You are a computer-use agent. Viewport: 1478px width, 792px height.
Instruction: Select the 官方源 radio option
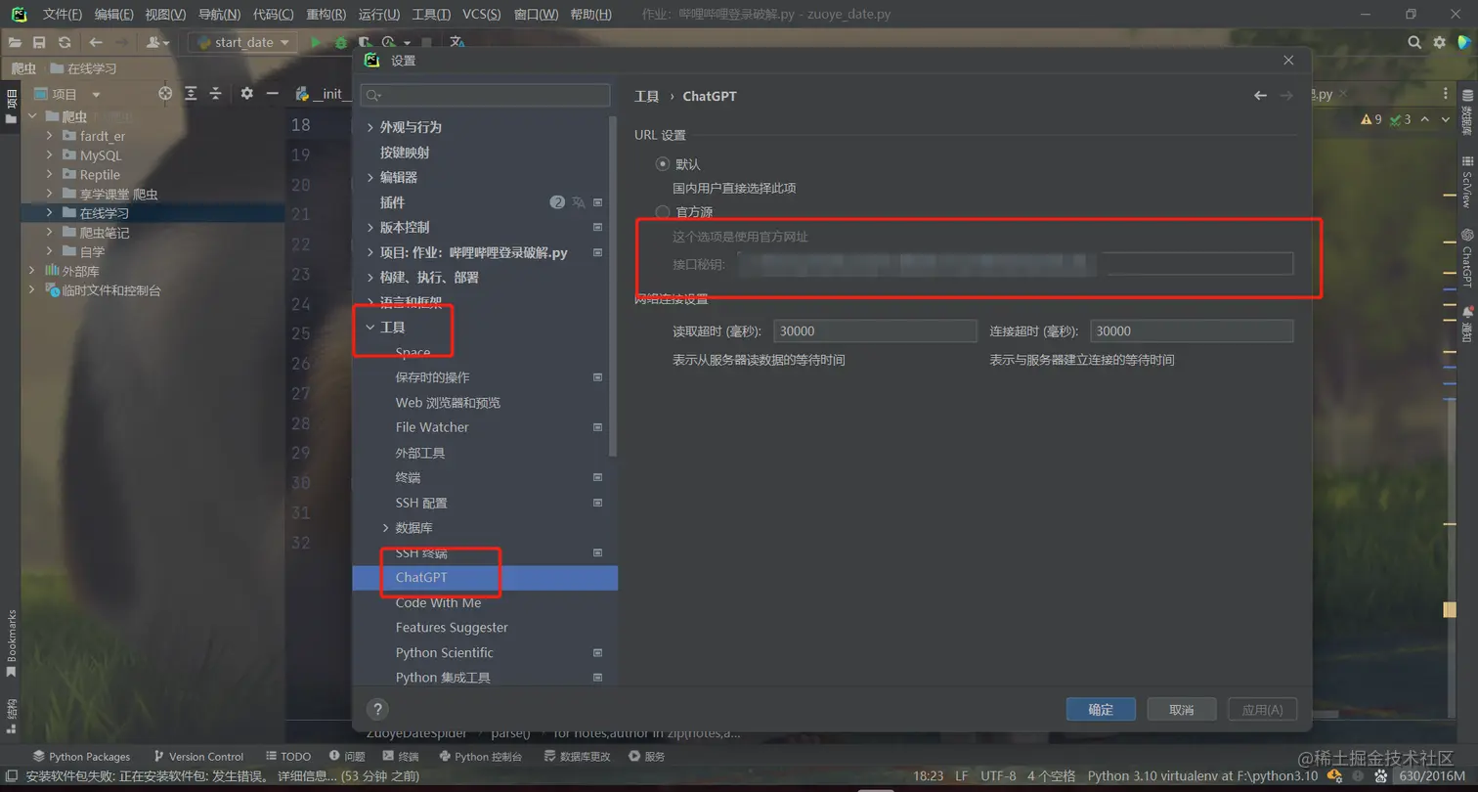pyautogui.click(x=663, y=211)
